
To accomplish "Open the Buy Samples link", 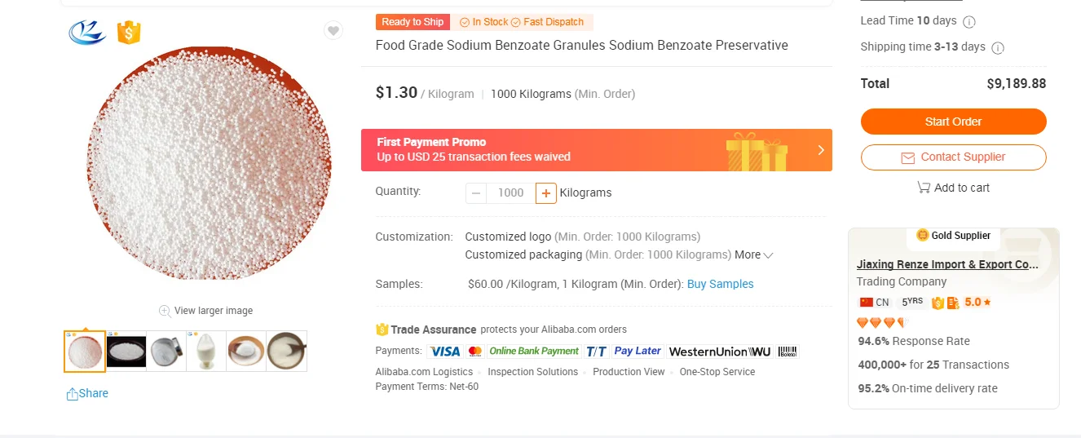I will [x=720, y=285].
